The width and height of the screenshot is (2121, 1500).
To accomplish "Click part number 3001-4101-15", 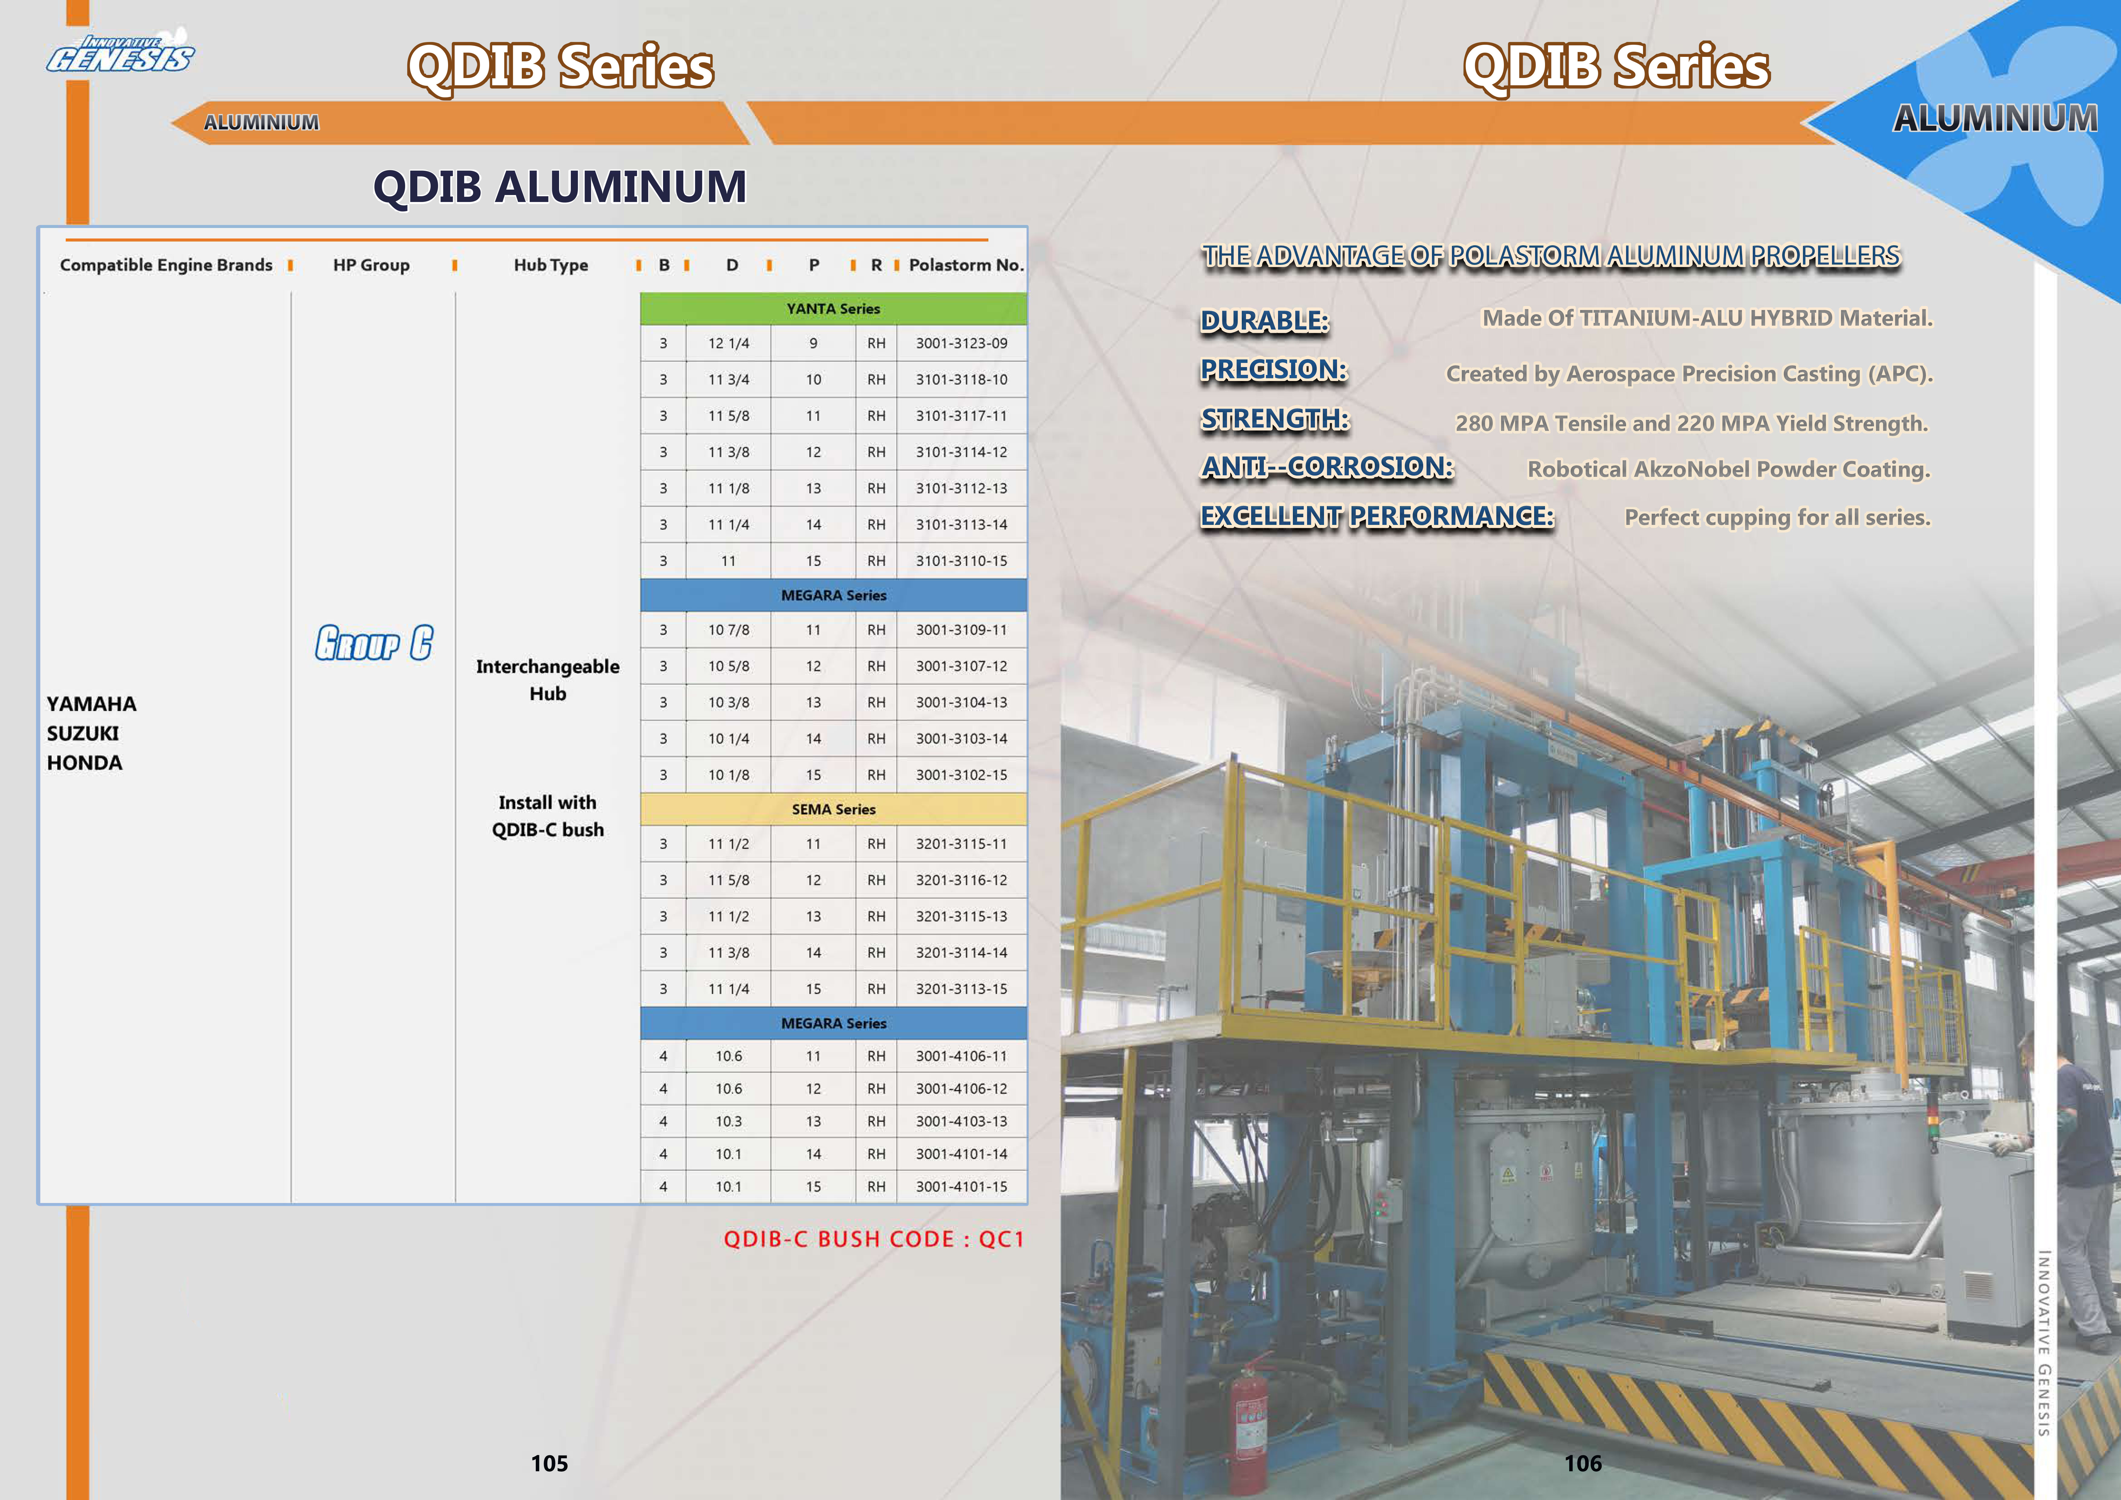I will coord(962,1187).
